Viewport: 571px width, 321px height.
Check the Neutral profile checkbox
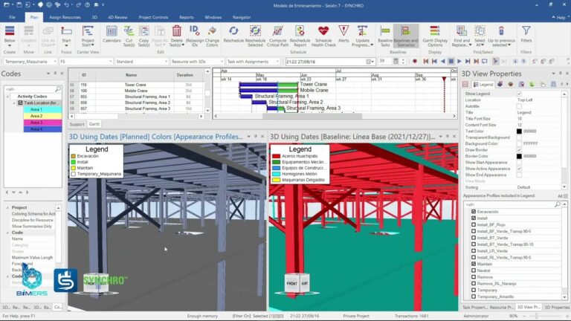[474, 270]
